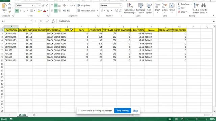Expand the Fill Color dropdown arrow
This screenshot has width=216, height=121.
pos(42,10)
